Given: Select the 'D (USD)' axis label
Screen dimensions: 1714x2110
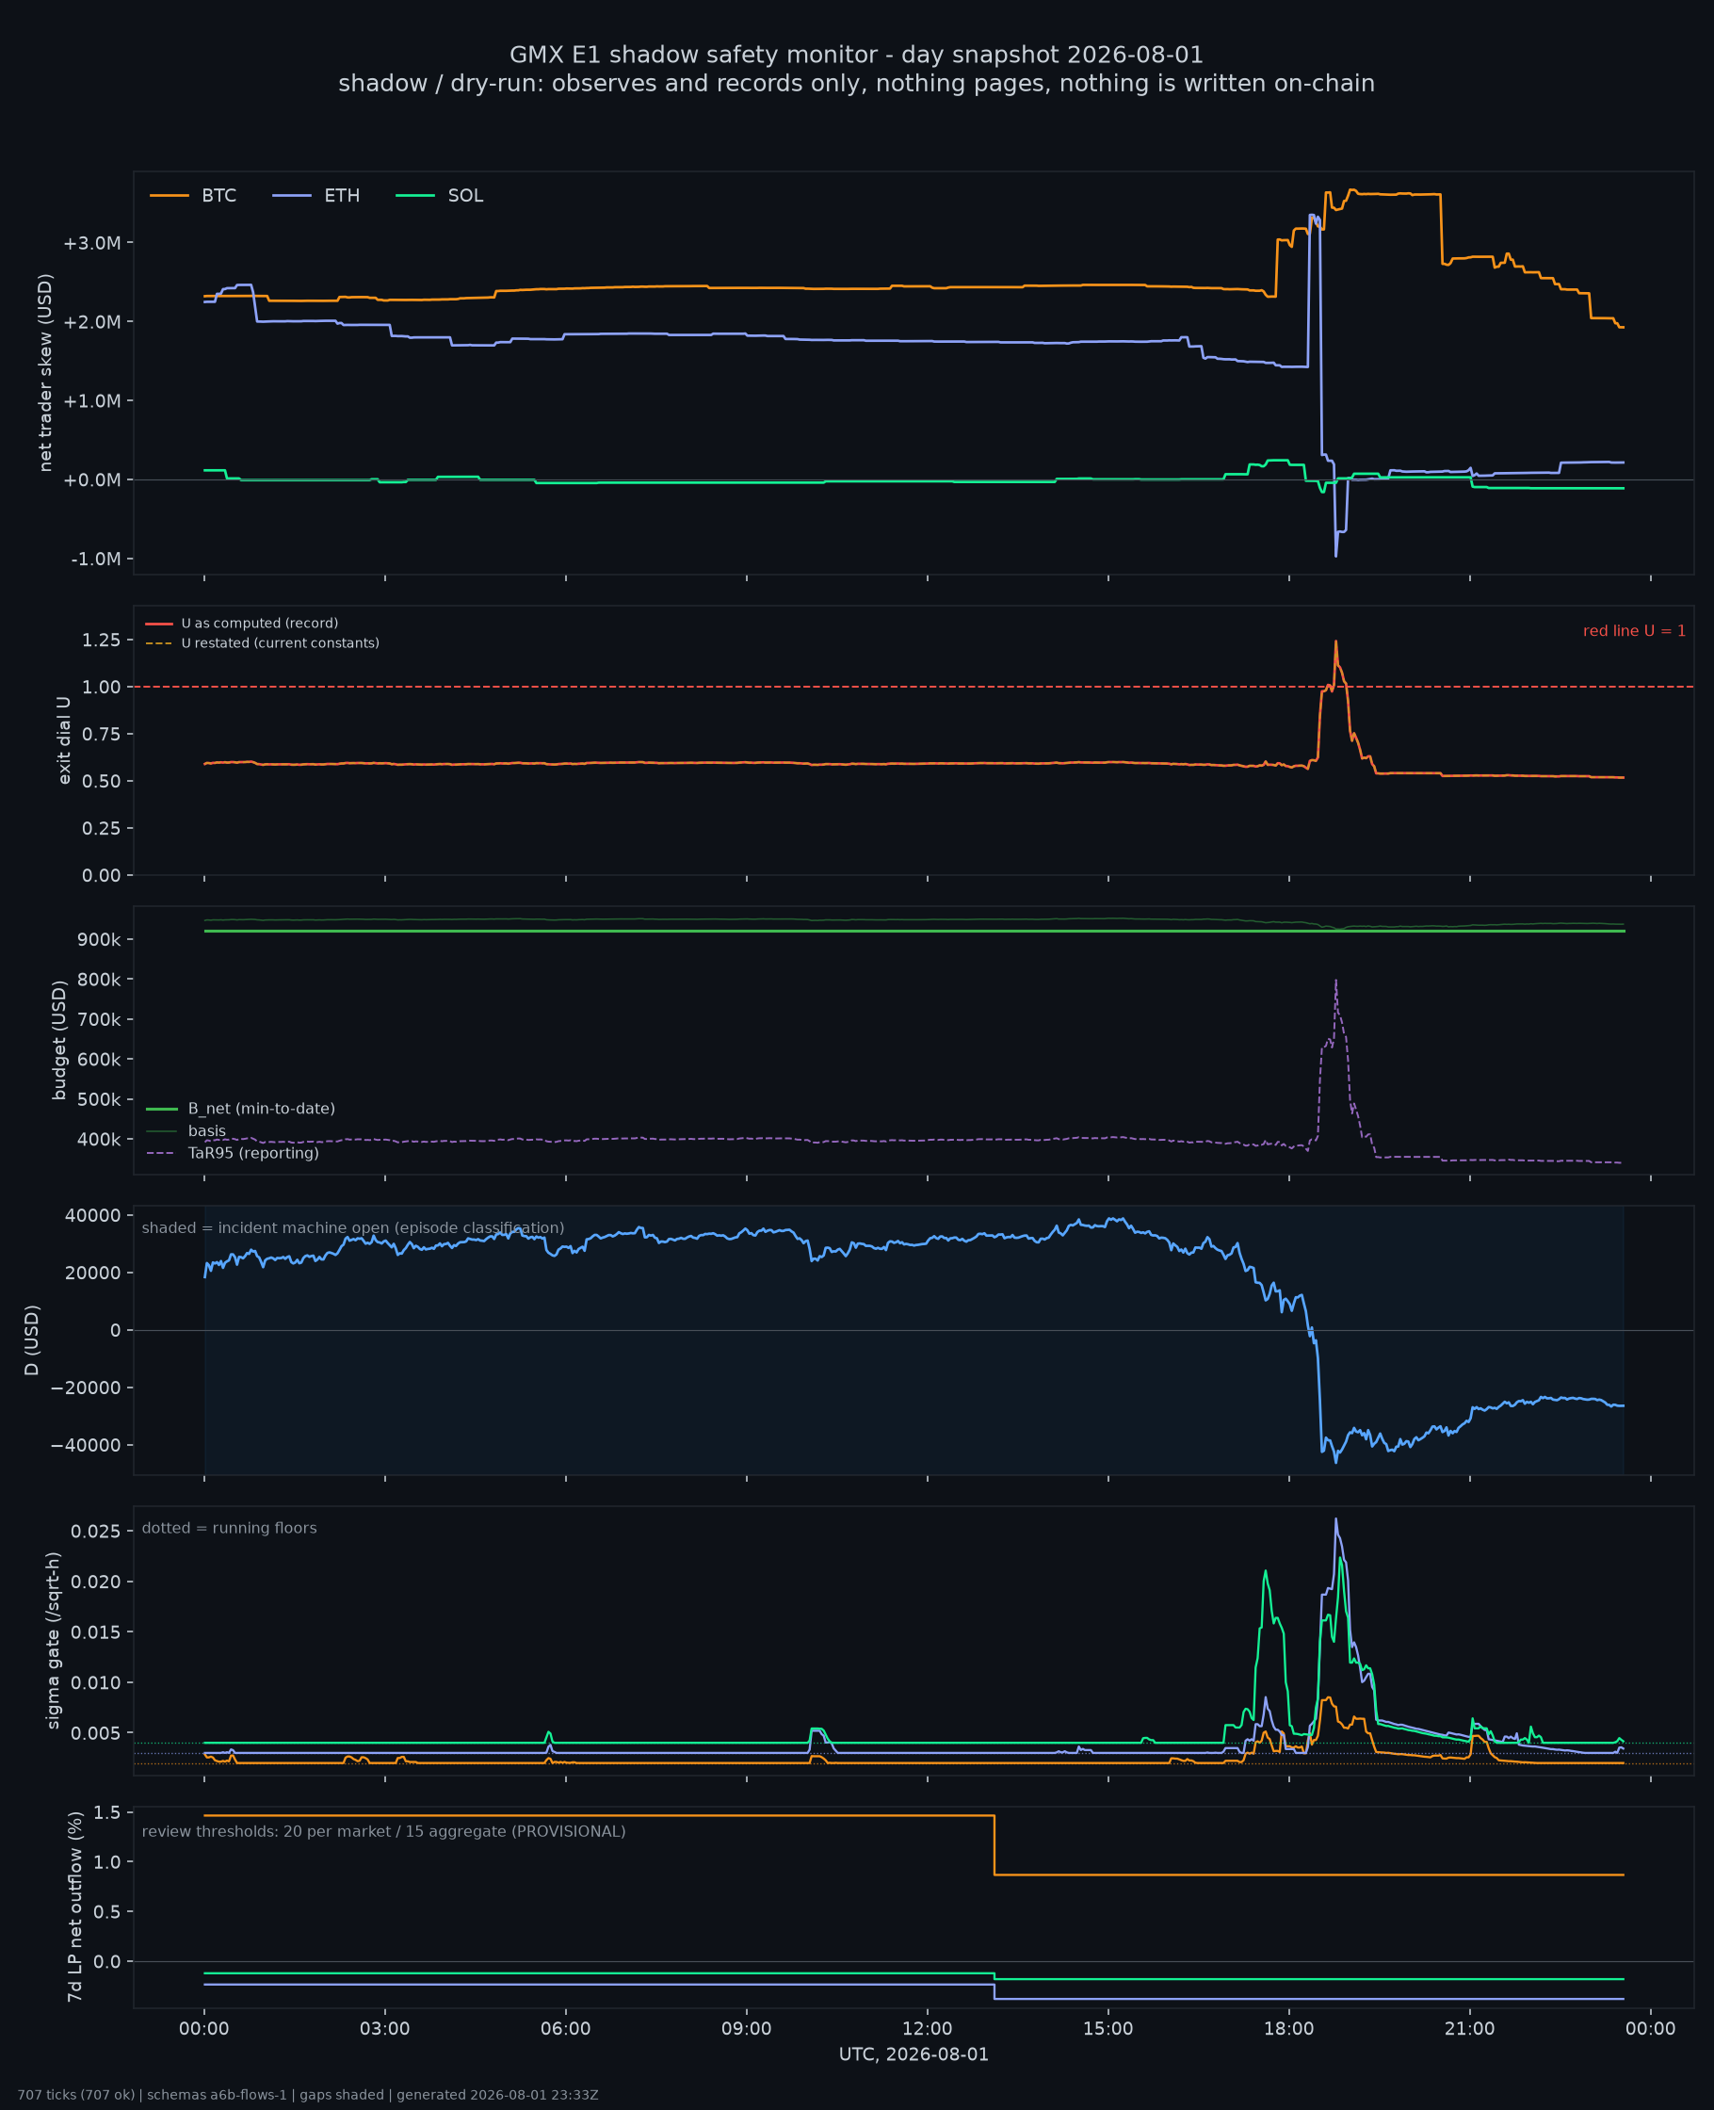Looking at the screenshot, I should 33,1339.
